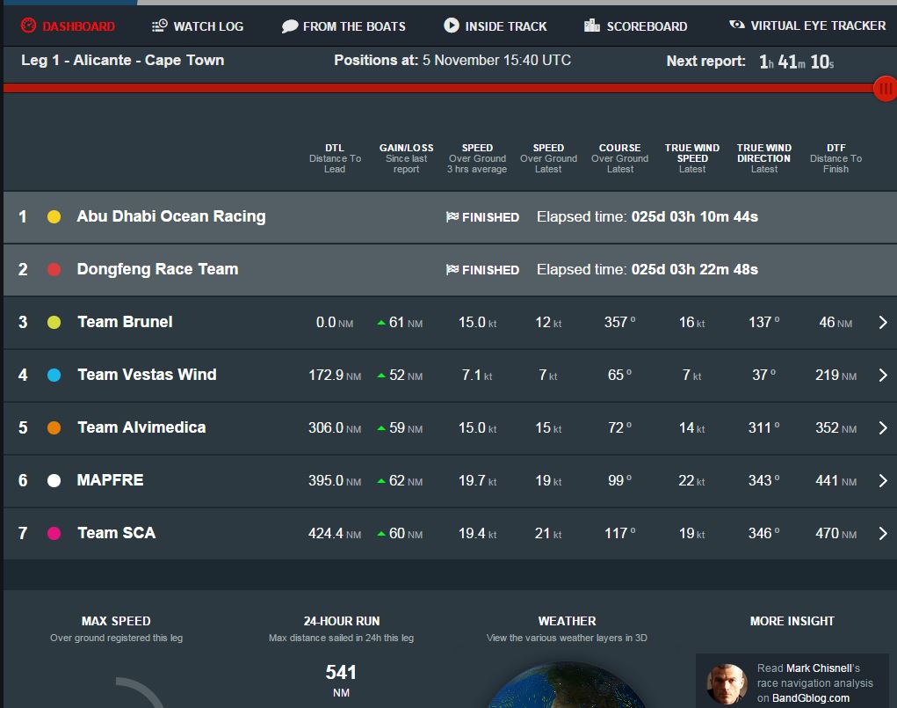Image resolution: width=897 pixels, height=708 pixels.
Task: Click Team Vestas Wind 172.9 NM DTL value
Action: pyautogui.click(x=335, y=376)
